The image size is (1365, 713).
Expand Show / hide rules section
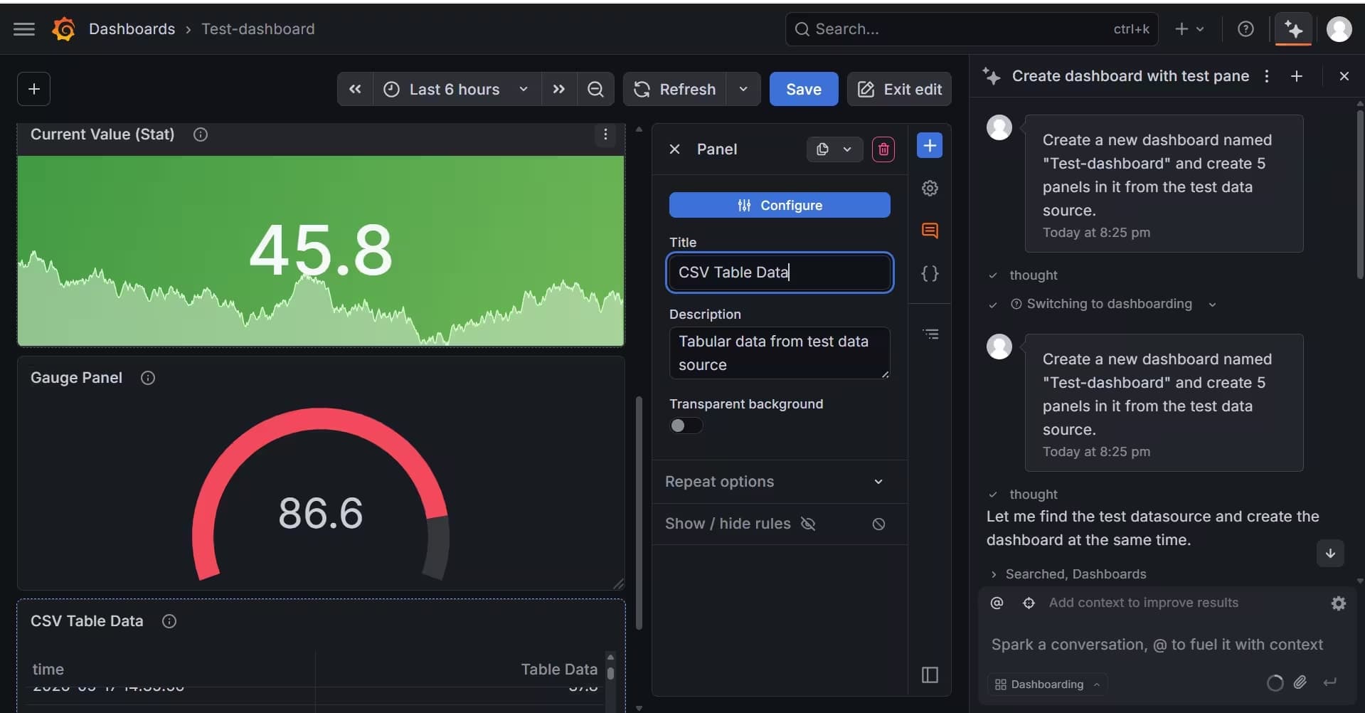[780, 524]
